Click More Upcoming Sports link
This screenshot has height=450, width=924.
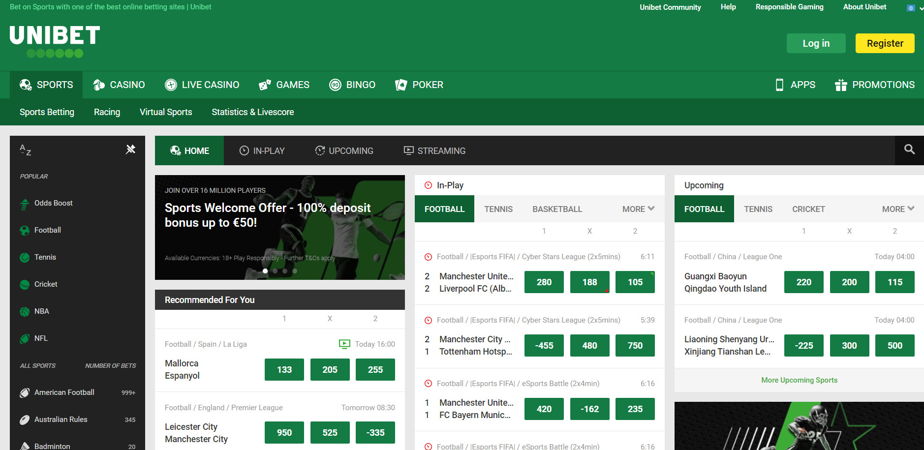point(799,380)
